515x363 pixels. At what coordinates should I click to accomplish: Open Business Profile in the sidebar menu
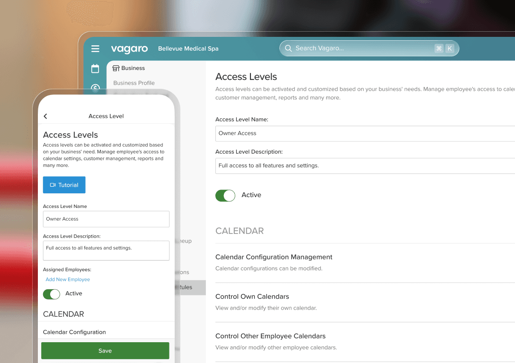(134, 83)
